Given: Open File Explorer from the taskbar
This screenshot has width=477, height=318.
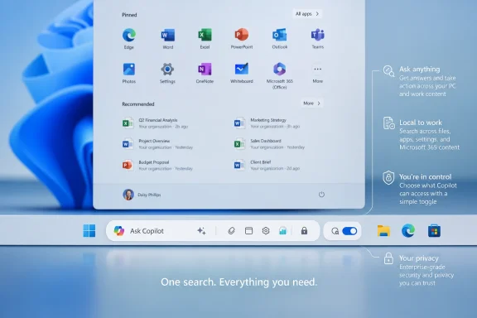Looking at the screenshot, I should [x=383, y=231].
